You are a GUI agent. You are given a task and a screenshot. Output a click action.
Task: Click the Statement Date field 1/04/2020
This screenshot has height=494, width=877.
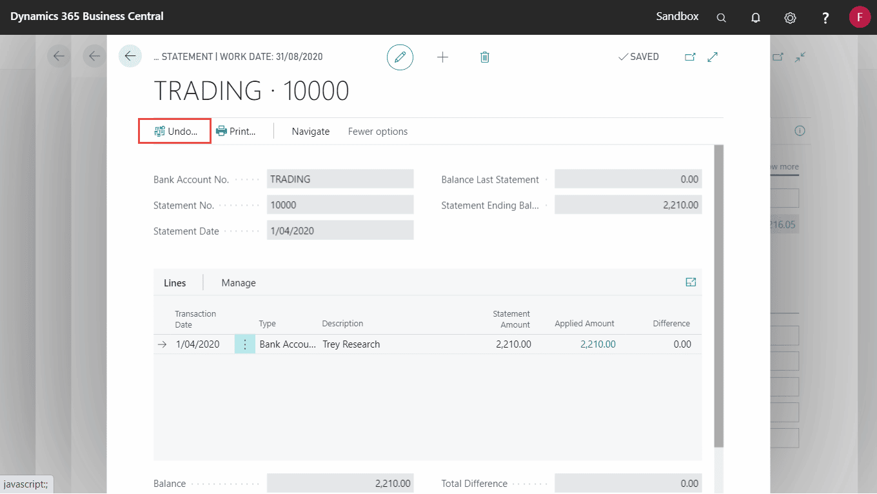click(x=340, y=231)
